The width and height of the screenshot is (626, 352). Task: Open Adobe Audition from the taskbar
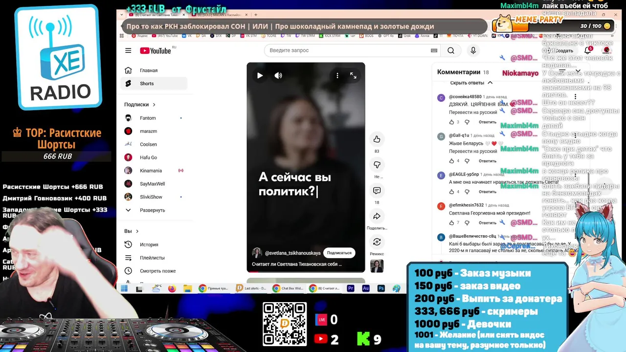click(365, 288)
